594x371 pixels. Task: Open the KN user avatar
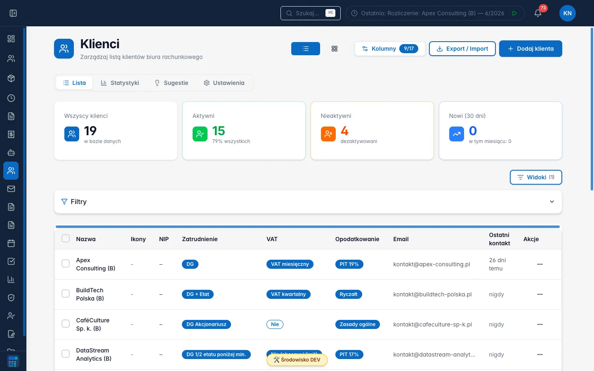[x=568, y=13]
